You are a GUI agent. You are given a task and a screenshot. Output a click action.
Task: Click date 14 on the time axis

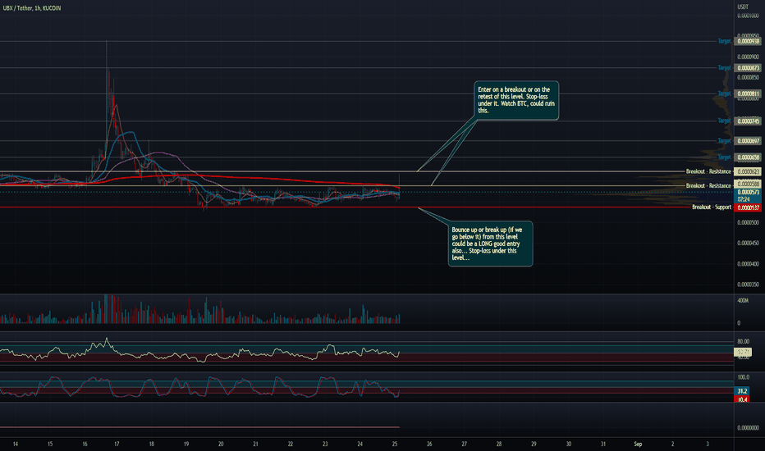click(16, 444)
